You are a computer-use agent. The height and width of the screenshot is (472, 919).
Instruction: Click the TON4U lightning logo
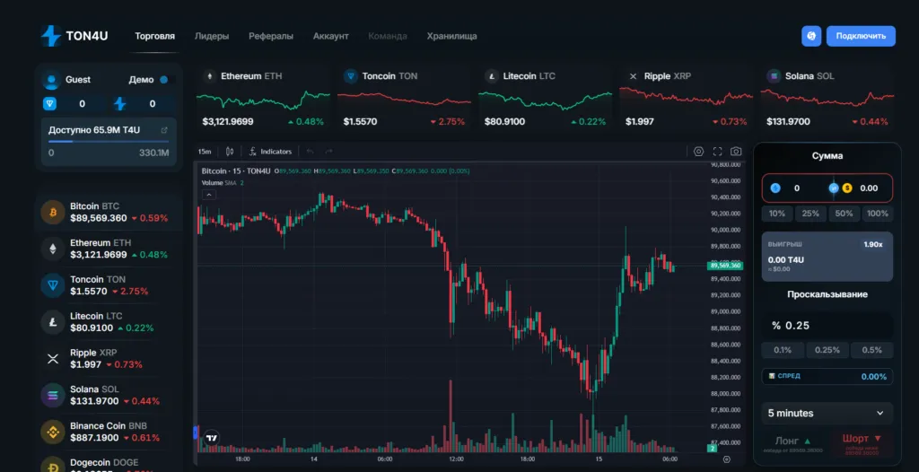click(51, 36)
